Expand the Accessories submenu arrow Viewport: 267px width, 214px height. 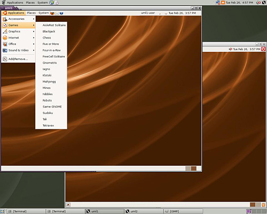click(x=34, y=19)
